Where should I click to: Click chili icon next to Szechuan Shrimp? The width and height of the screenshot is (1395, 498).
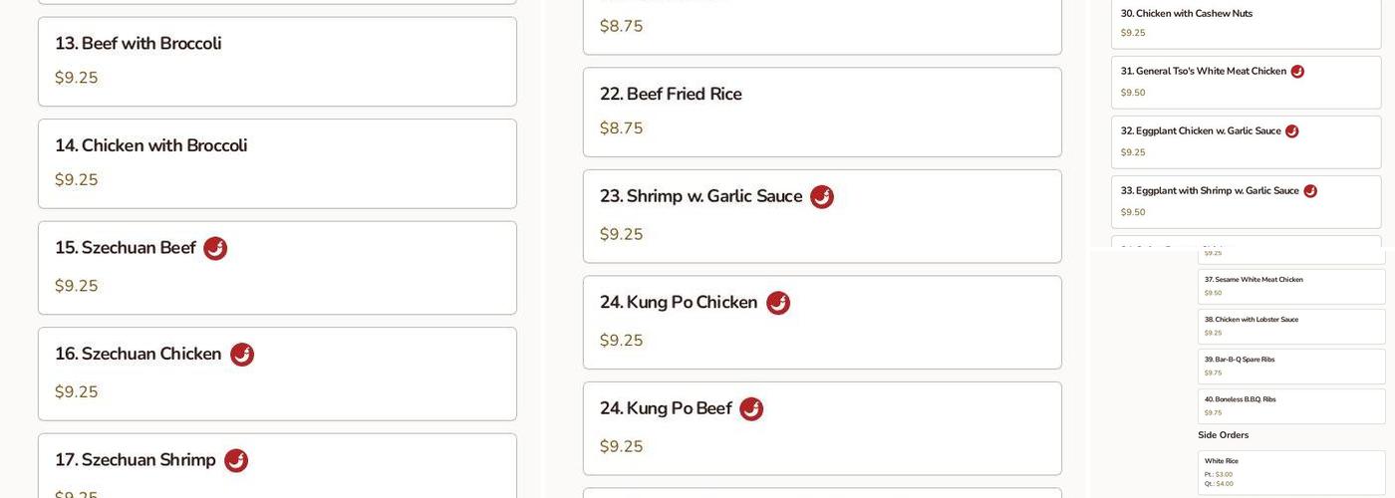236,461
